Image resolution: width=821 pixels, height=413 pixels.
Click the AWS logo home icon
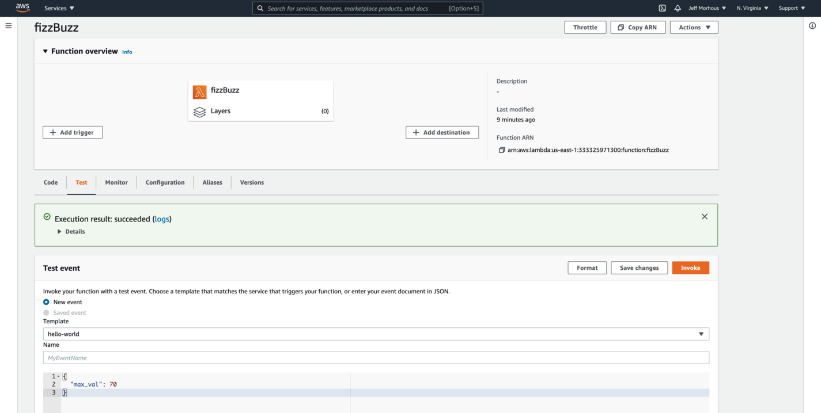click(22, 8)
